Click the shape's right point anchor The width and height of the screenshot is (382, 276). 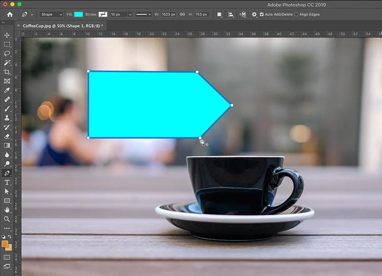tap(232, 106)
